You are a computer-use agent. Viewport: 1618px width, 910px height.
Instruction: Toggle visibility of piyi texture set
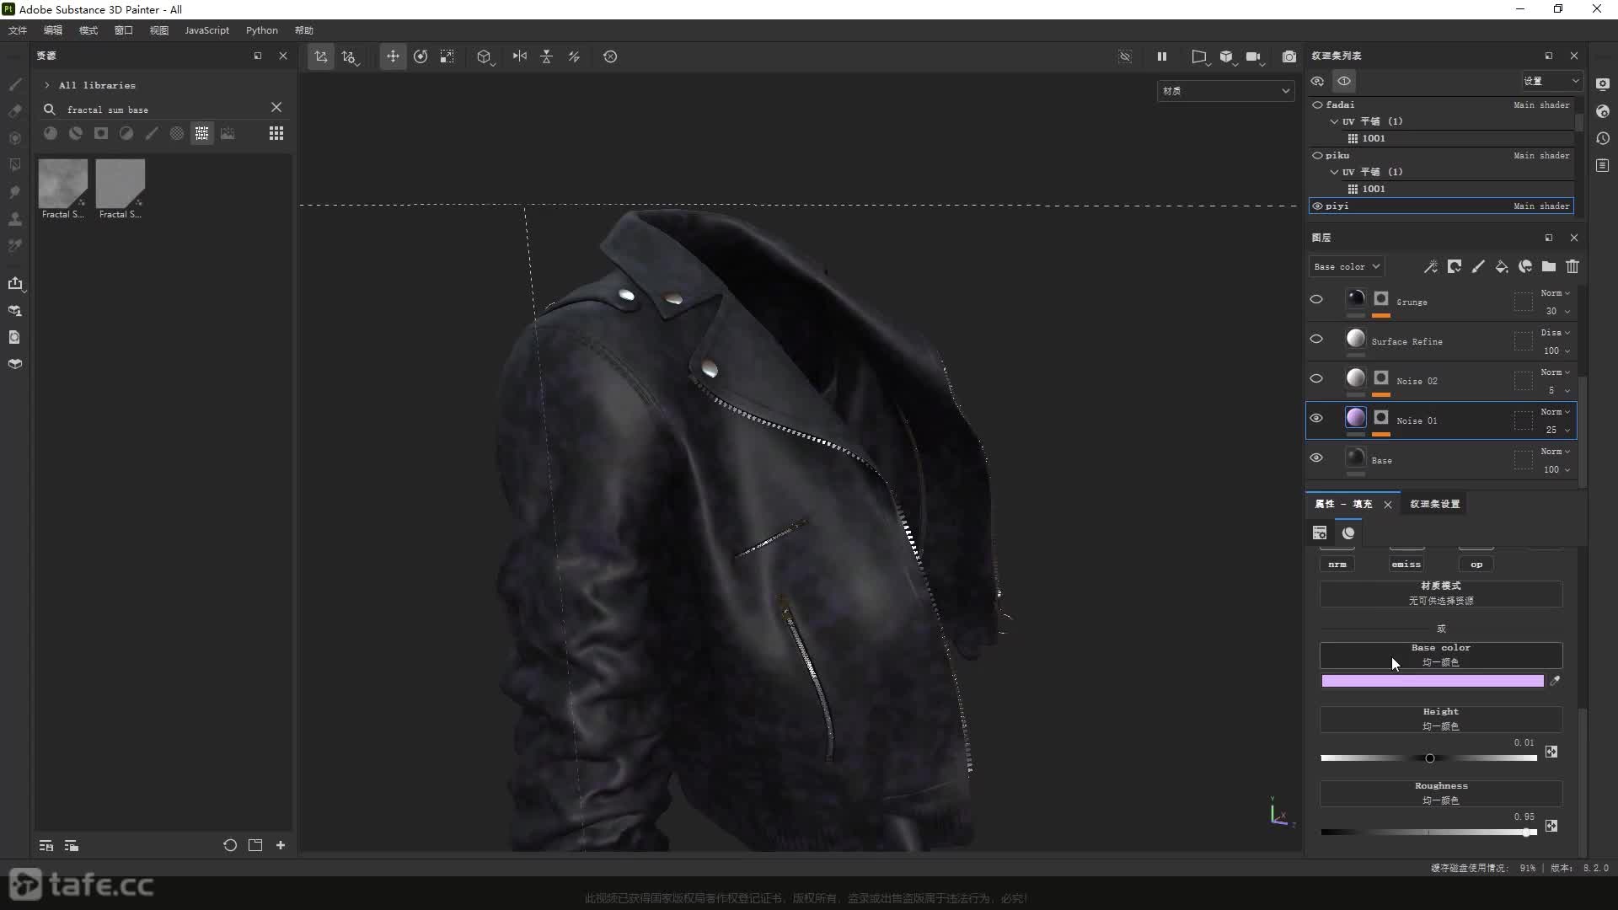pos(1317,206)
